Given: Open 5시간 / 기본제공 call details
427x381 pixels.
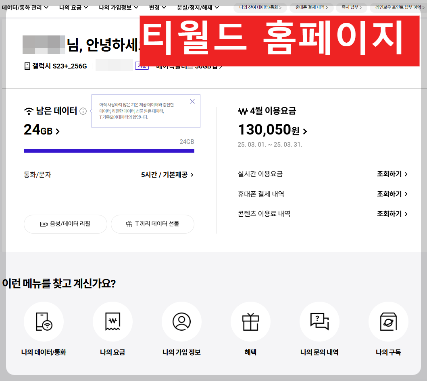Looking at the screenshot, I should click(x=167, y=174).
